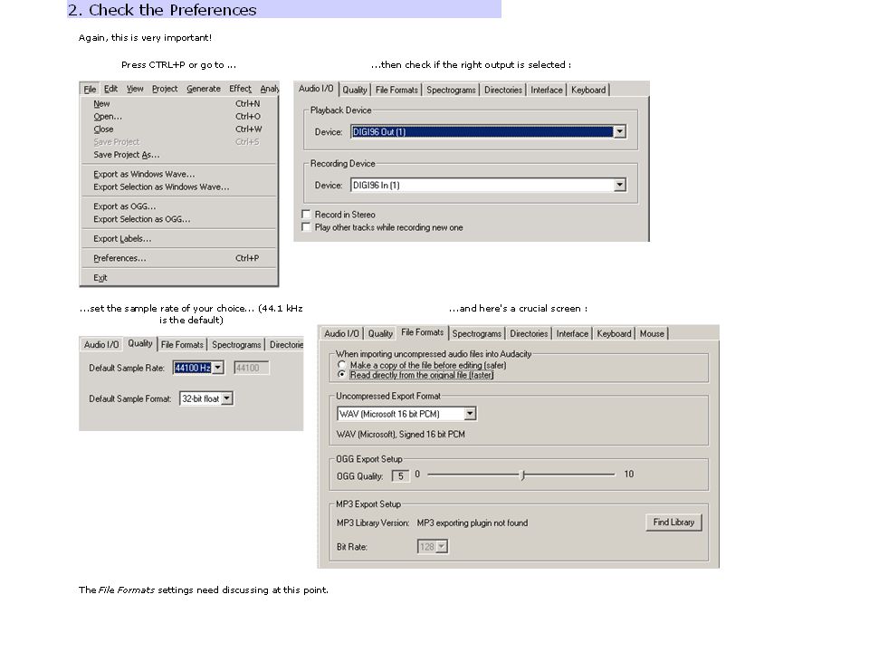Open Audio I/O tab in crucial screen dialog
The height and width of the screenshot is (652, 869).
coord(341,334)
